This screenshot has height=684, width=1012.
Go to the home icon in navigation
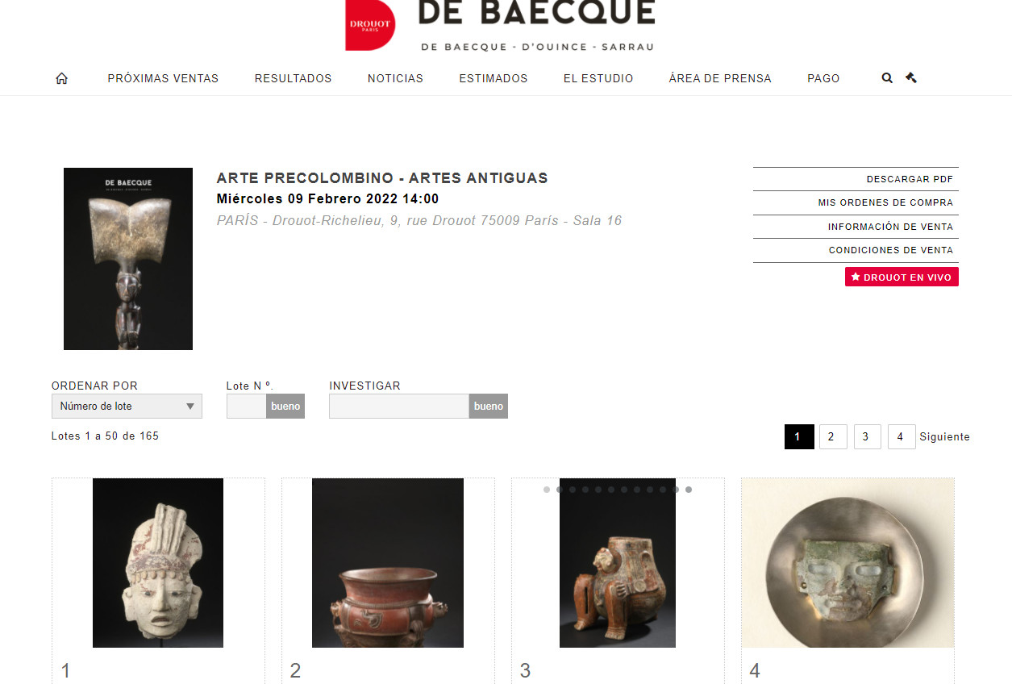(61, 78)
